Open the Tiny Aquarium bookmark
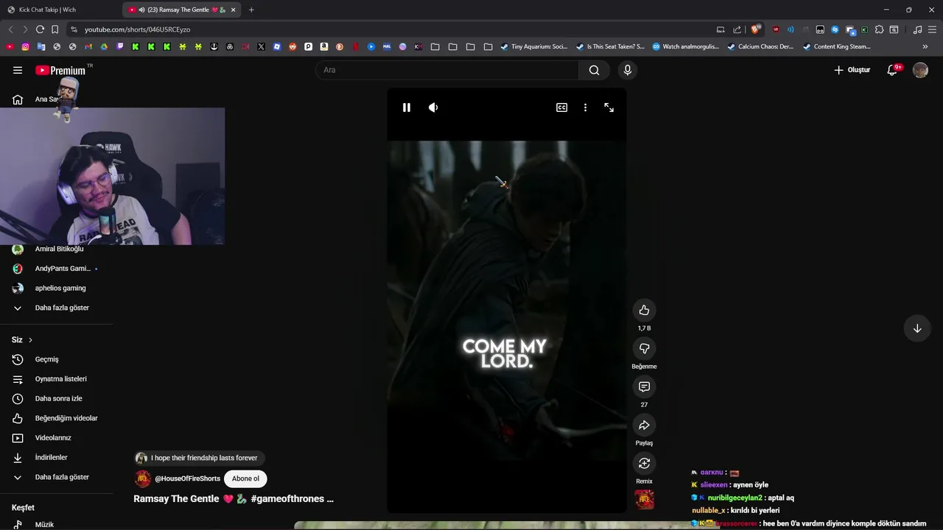The image size is (943, 530). tap(534, 46)
